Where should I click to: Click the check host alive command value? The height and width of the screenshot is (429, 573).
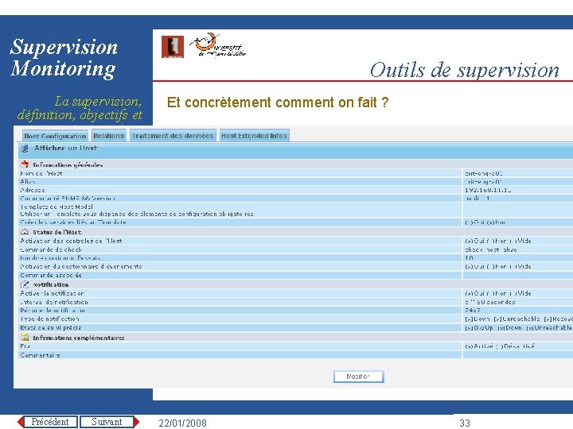click(490, 249)
